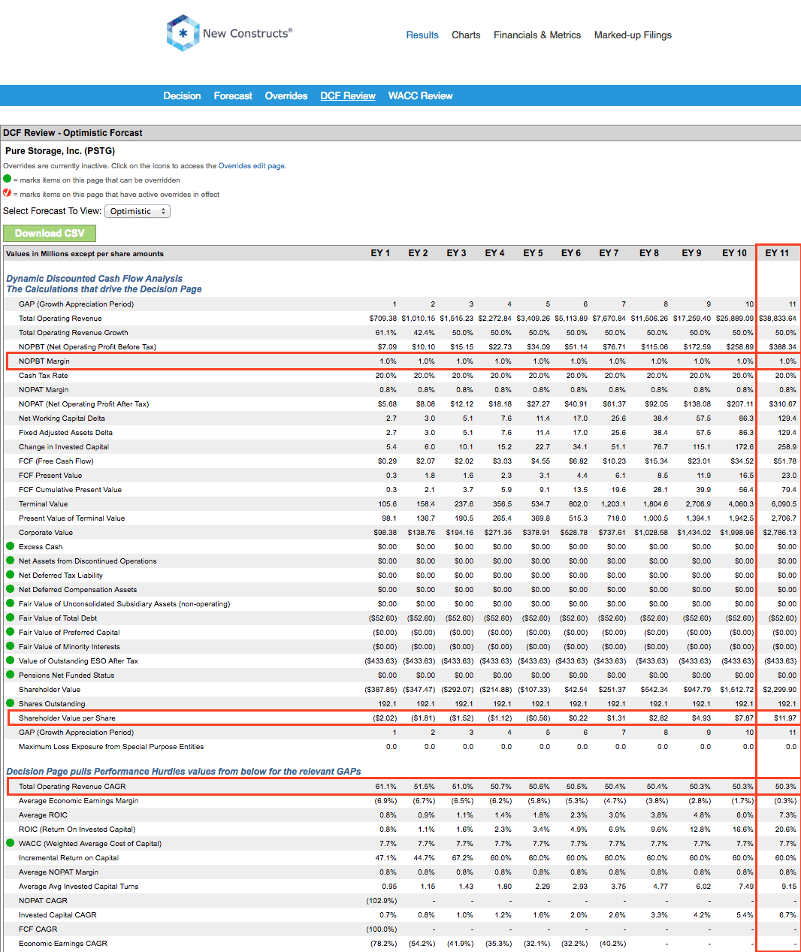Viewport: 801px width, 952px height.
Task: View Marked-up Filings
Action: 633,35
